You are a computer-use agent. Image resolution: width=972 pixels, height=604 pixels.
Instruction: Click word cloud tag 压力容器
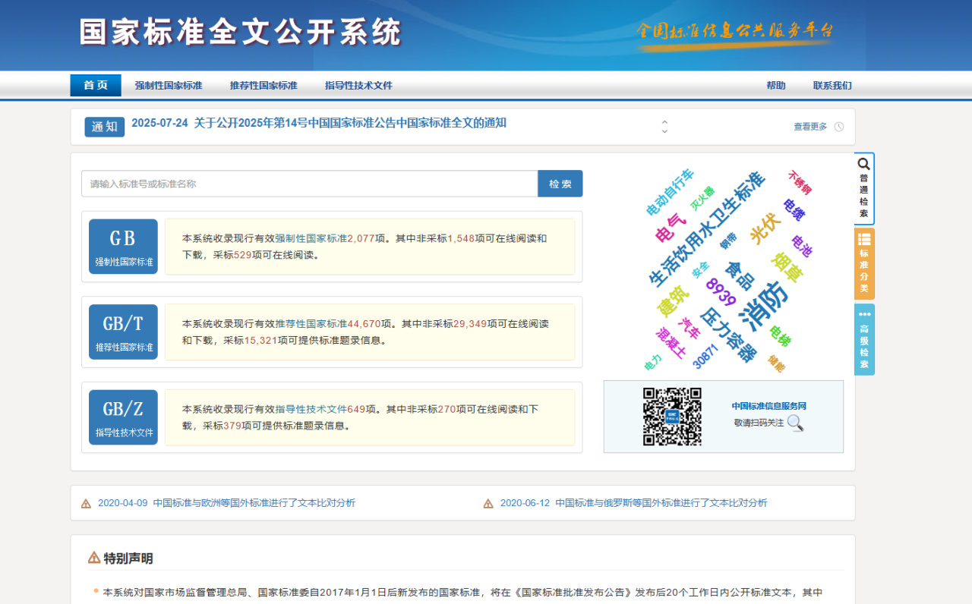pos(727,334)
